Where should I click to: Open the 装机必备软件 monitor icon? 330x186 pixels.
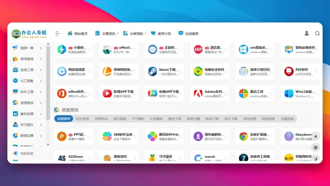pos(289,49)
